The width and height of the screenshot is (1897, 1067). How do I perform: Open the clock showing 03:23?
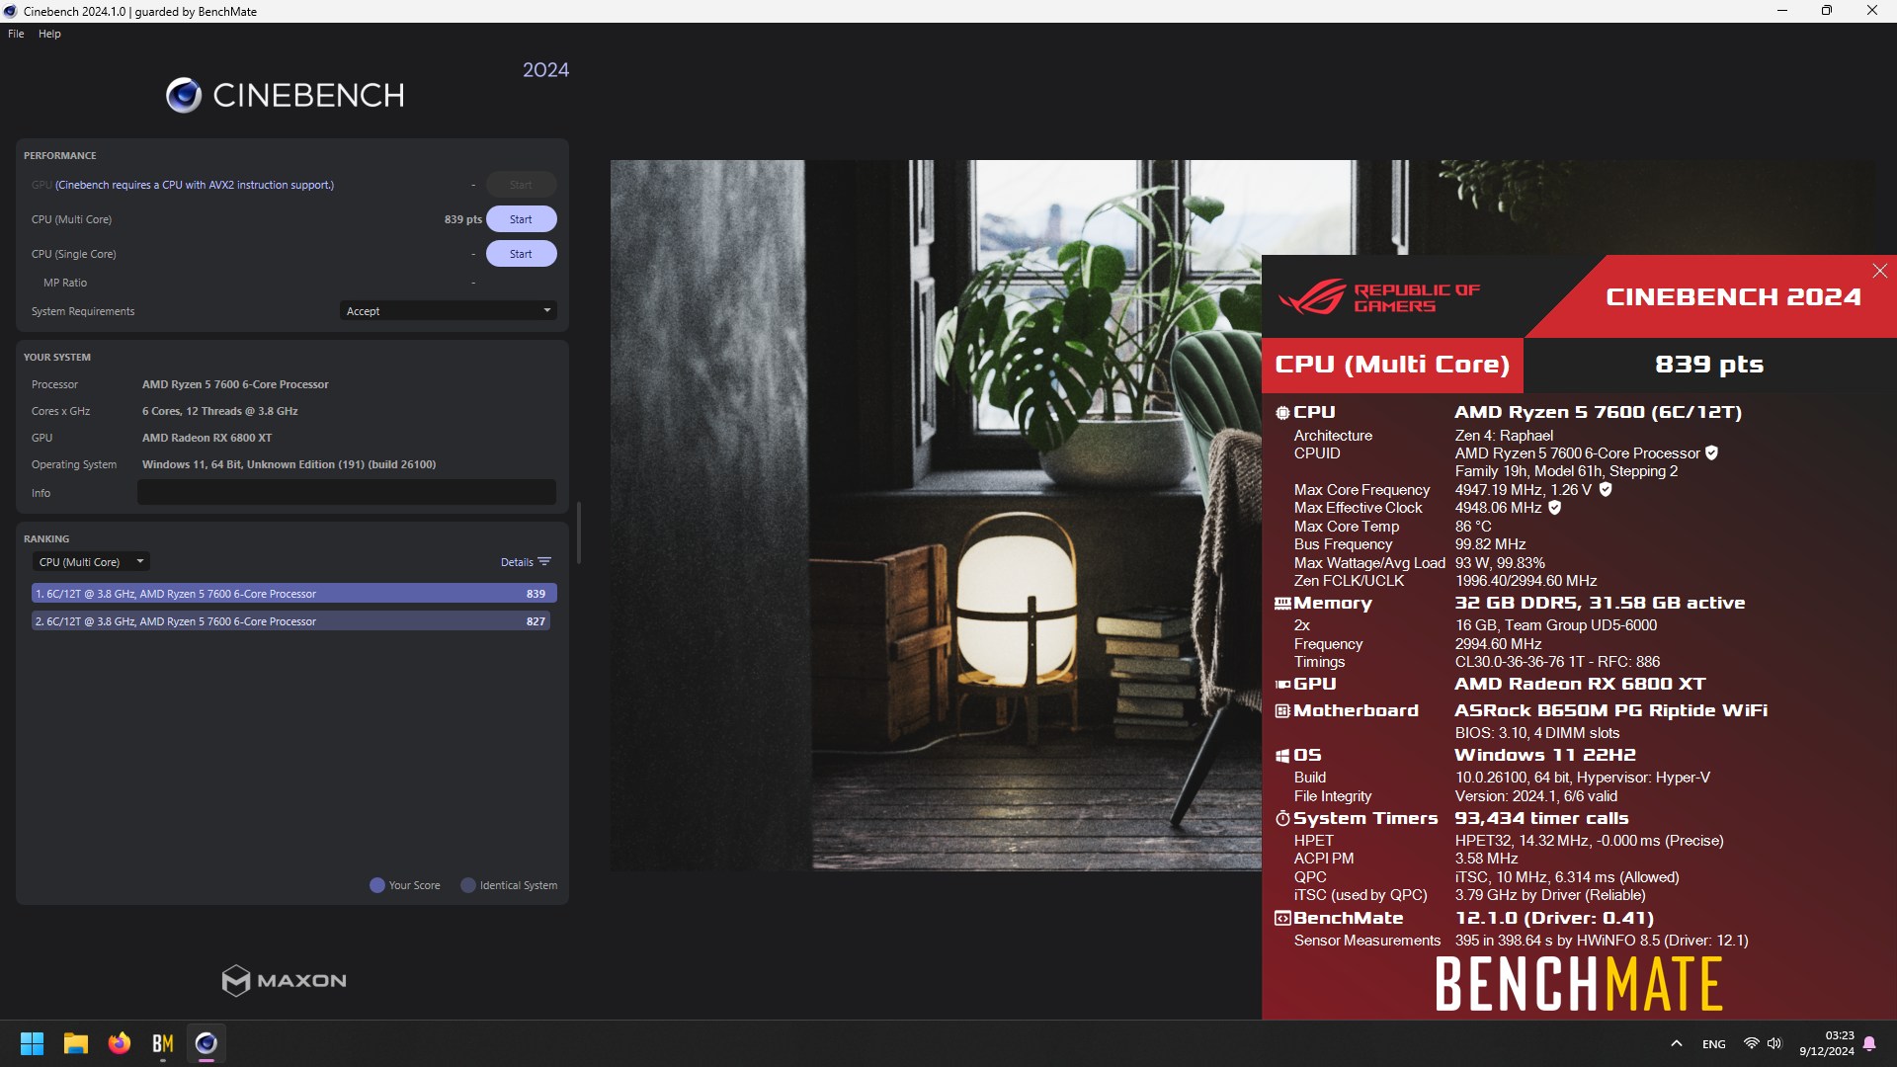[x=1827, y=1043]
